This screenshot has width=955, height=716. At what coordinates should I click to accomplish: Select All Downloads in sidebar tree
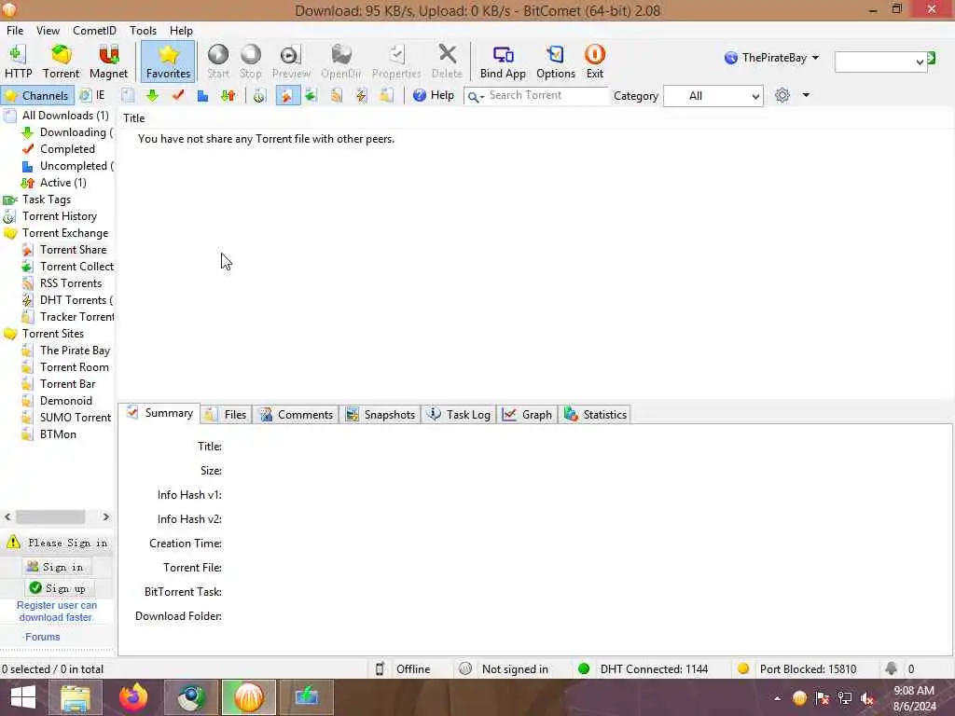tap(65, 116)
